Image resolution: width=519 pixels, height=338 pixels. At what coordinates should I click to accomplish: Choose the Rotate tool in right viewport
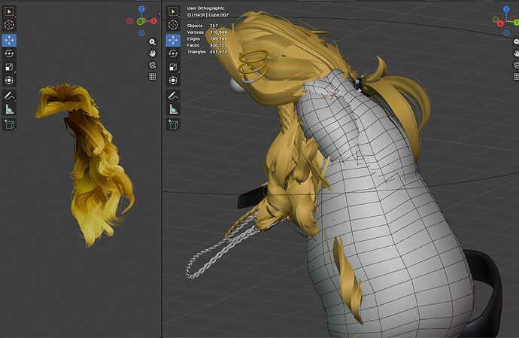[x=173, y=53]
